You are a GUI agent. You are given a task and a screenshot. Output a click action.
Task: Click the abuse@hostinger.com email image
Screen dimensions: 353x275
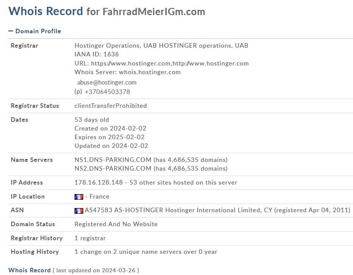107,82
